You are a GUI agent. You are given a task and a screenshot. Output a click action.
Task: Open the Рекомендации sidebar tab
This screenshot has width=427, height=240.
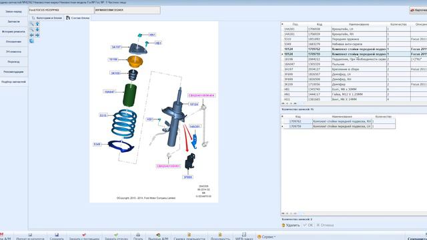point(13,72)
